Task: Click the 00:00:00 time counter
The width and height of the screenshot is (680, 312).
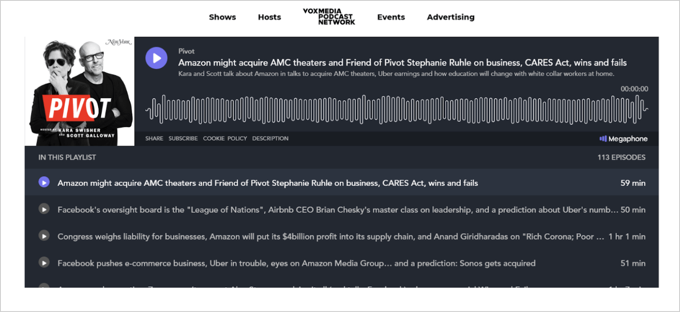Action: pos(634,89)
